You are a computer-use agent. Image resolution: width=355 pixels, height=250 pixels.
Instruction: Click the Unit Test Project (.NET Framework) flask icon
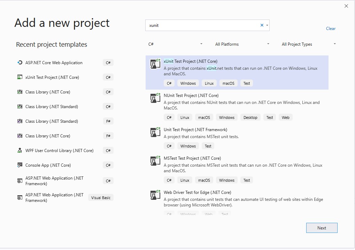[x=155, y=132]
